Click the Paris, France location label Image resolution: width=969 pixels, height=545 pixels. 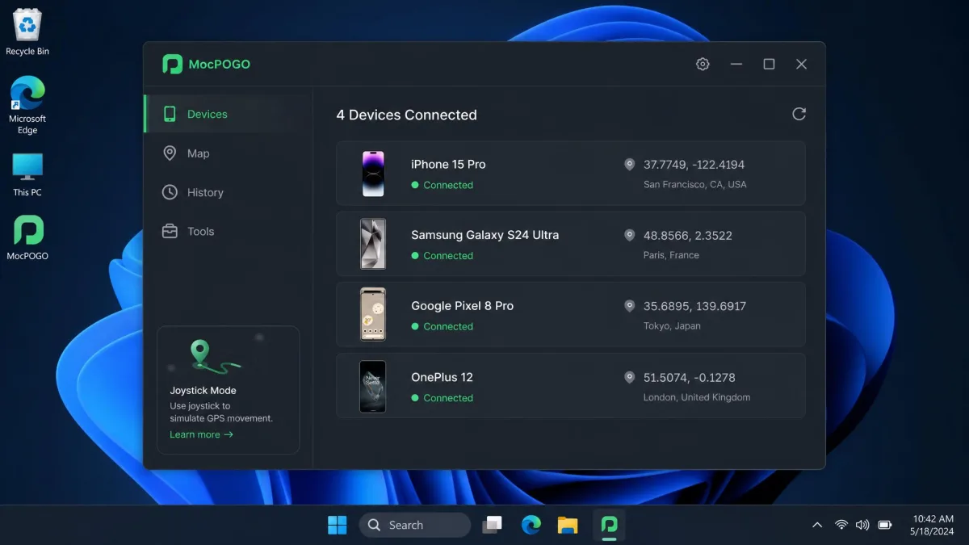(671, 255)
